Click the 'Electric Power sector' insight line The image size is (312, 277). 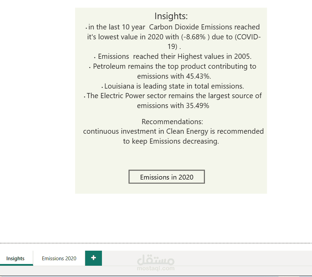coord(173,96)
